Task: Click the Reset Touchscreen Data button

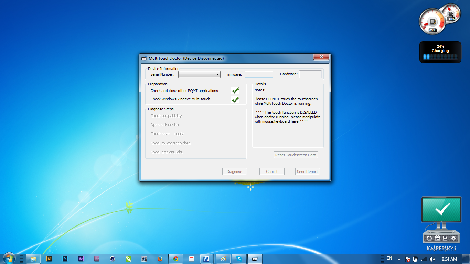Action: tap(296, 155)
